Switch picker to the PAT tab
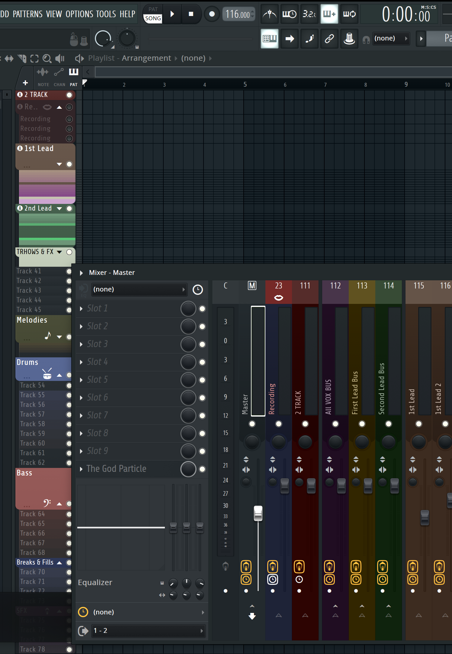This screenshot has width=452, height=654. 74,77
